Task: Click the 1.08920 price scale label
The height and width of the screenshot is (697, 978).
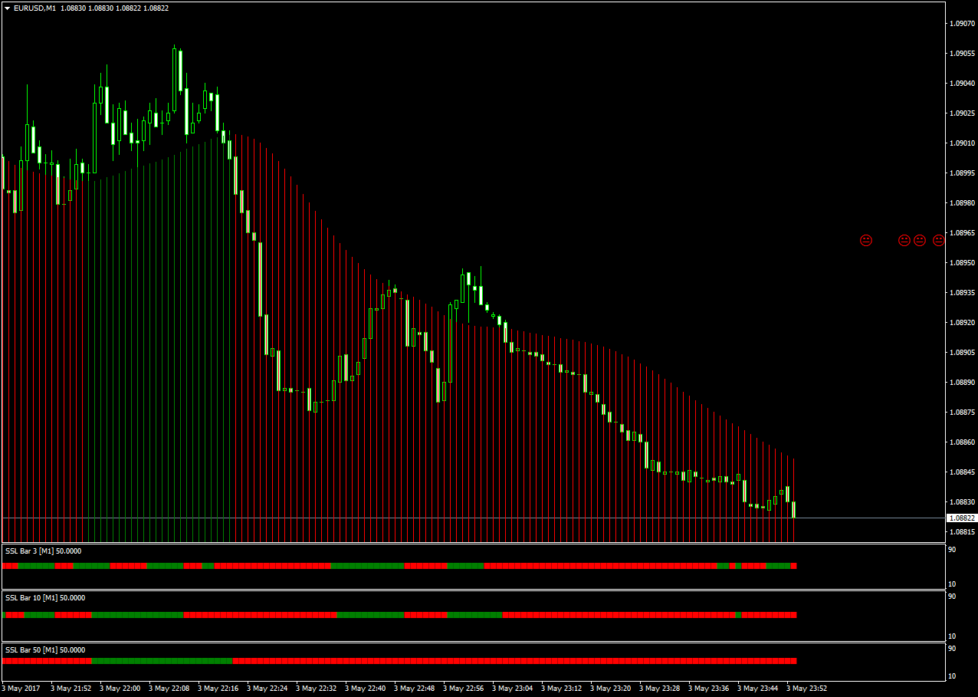Action: coord(962,323)
